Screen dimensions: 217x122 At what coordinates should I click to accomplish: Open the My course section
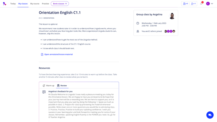point(35,4)
